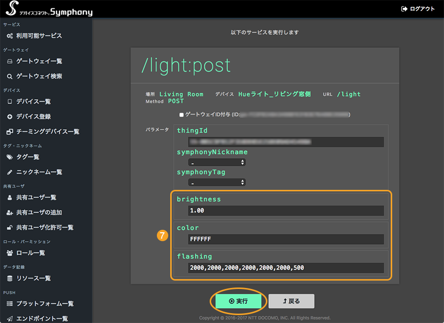Screen dimensions: 444x323
Task: Open the symphonyNickname dropdown
Action: click(217, 162)
